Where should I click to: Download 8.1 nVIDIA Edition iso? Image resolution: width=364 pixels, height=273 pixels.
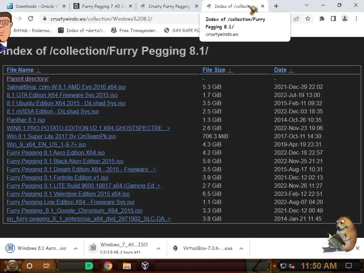(x=53, y=111)
